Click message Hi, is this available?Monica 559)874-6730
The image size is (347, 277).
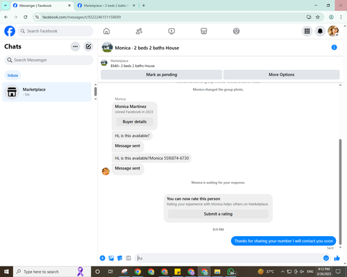pos(152,158)
